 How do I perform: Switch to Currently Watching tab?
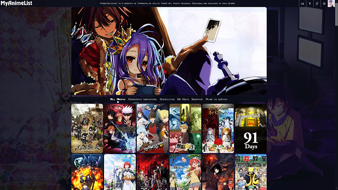pyautogui.click(x=142, y=99)
